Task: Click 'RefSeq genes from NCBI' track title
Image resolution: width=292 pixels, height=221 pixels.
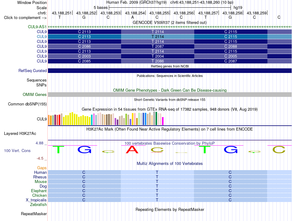Action: tap(170, 66)
